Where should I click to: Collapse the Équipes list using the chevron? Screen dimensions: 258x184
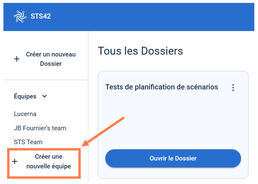(45, 96)
